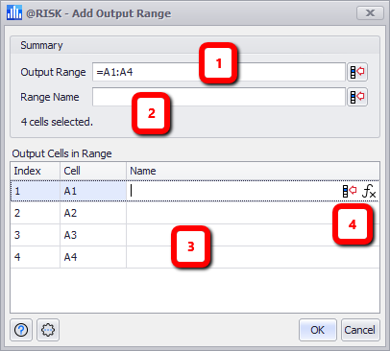Select the row with index 4
The image size is (390, 351).
tap(195, 257)
